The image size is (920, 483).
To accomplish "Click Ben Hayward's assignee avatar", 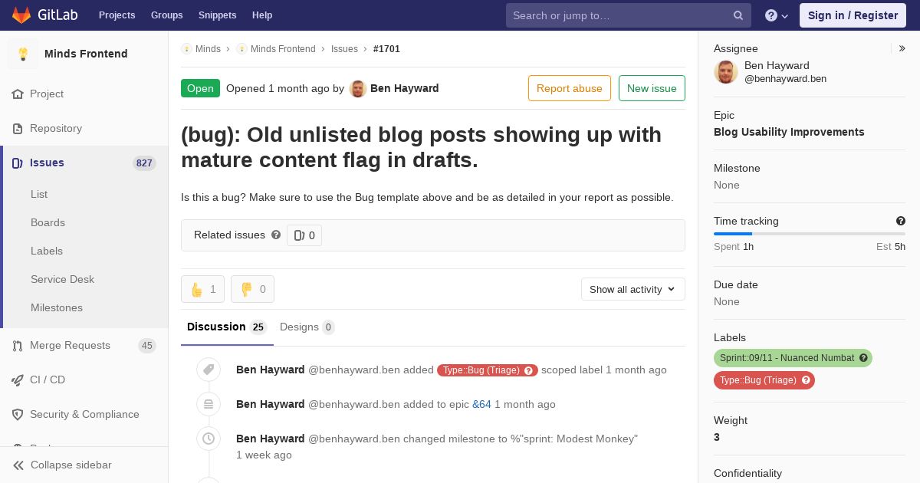I will coord(726,71).
